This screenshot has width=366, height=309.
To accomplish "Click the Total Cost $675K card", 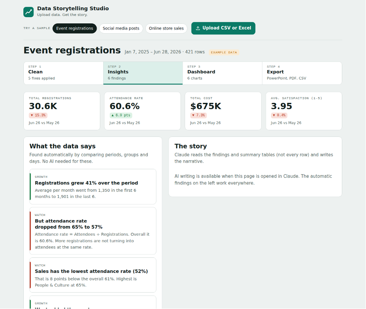I will pyautogui.click(x=223, y=111).
